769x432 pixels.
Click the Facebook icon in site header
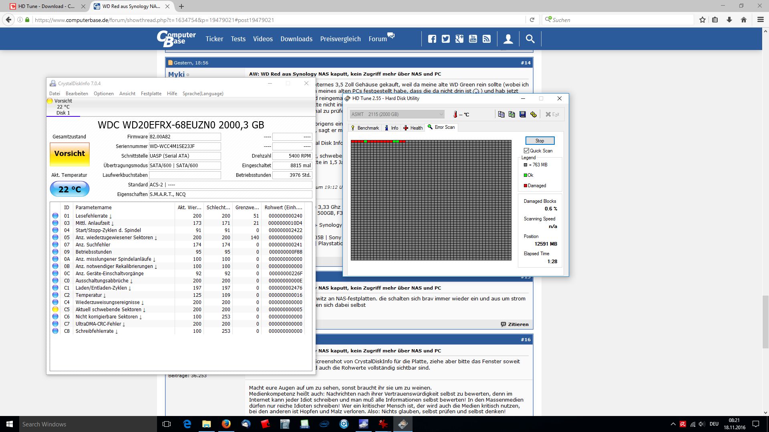[x=432, y=39]
